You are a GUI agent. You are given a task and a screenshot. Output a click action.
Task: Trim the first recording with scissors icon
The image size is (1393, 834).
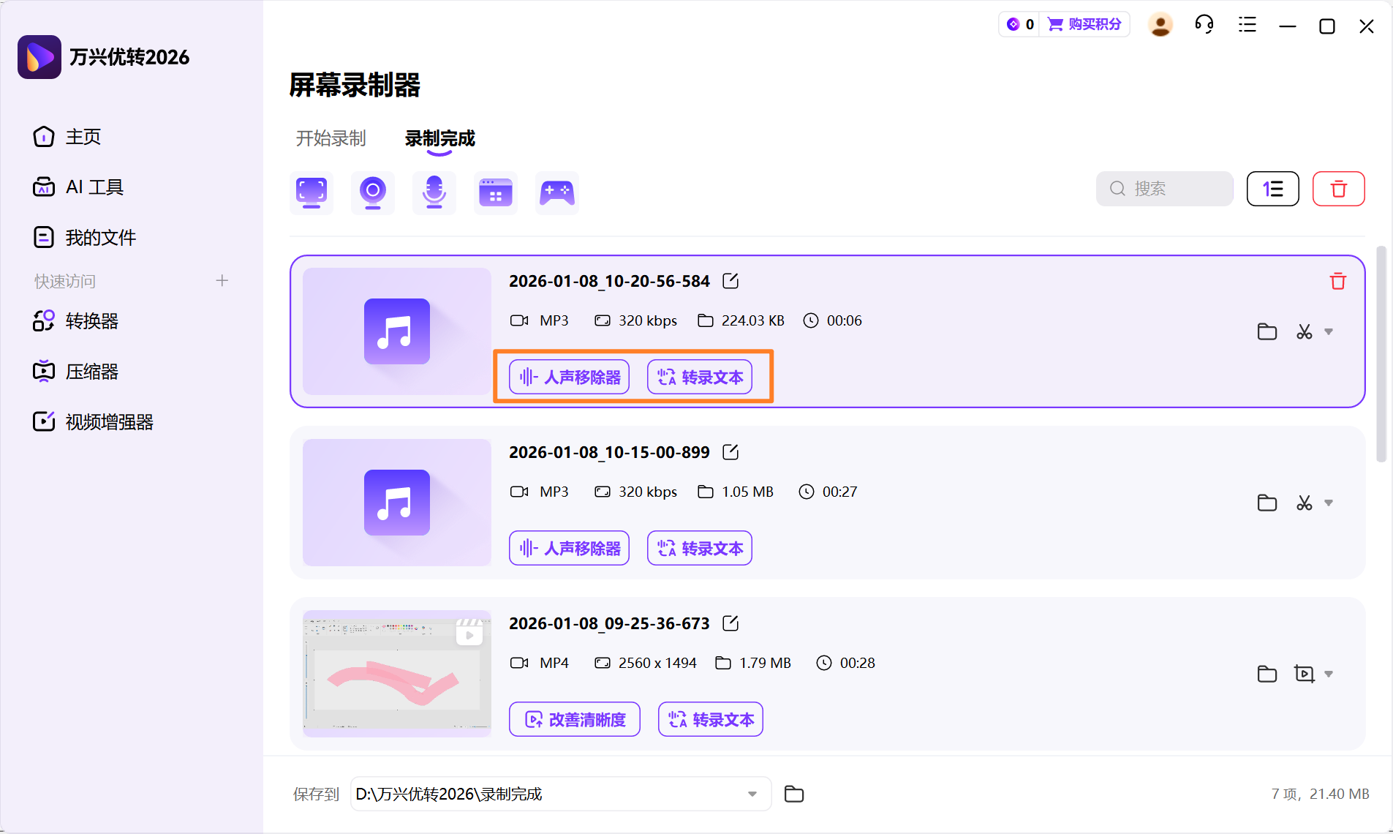point(1305,331)
